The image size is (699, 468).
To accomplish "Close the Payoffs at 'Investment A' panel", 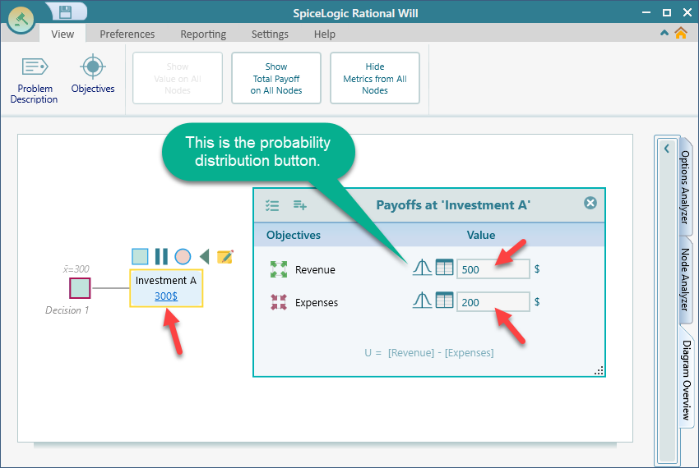I will tap(590, 204).
